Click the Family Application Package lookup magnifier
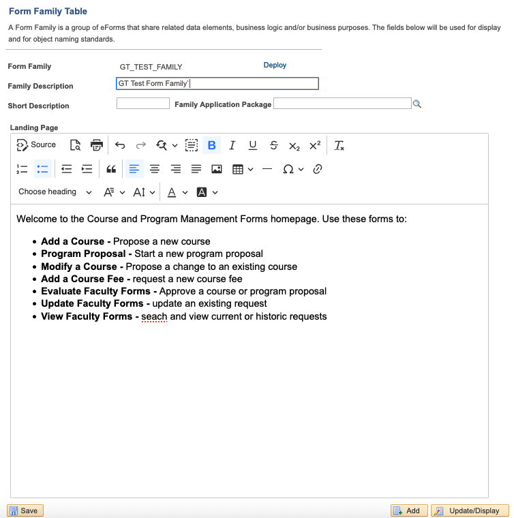 coord(417,104)
